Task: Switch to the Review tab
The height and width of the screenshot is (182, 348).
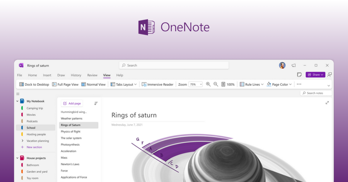Action: pos(92,75)
